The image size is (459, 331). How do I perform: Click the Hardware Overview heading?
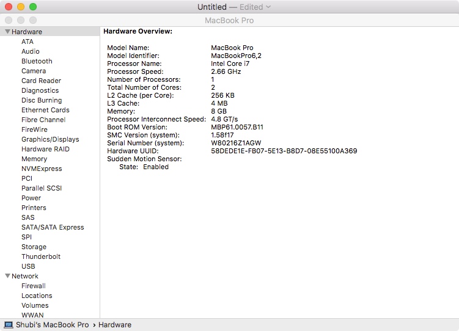coord(138,31)
